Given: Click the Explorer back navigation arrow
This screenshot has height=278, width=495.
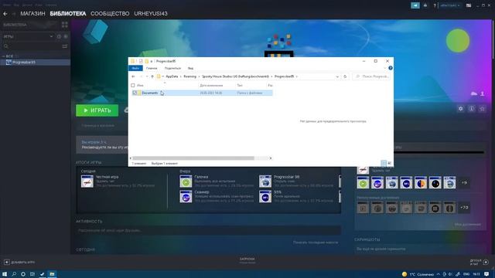Looking at the screenshot, I should [133, 76].
